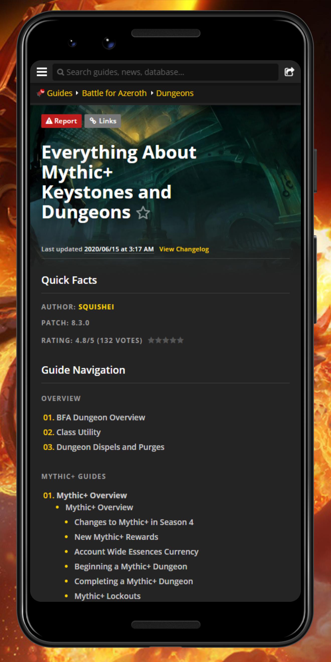Tap the share icon next to search
Viewport: 331px width, 662px height.
289,72
